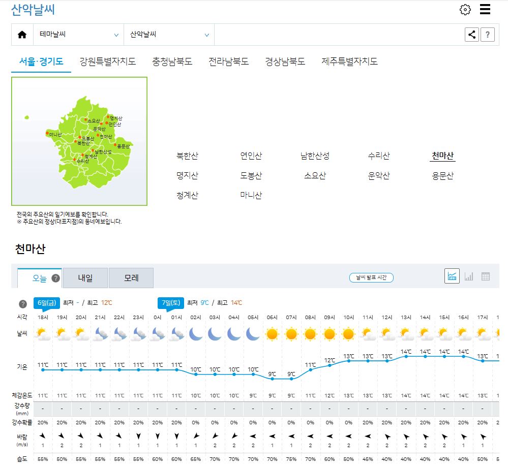Click the 18시 wind direction arrow

click(43, 436)
